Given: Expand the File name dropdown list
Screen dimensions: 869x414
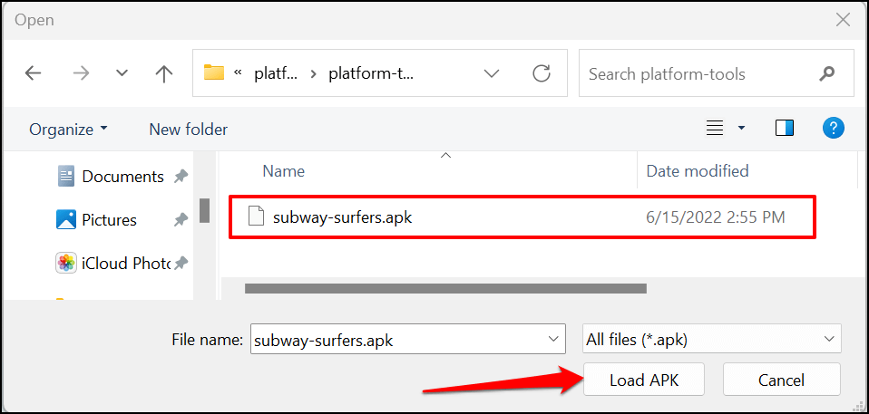Looking at the screenshot, I should 553,340.
